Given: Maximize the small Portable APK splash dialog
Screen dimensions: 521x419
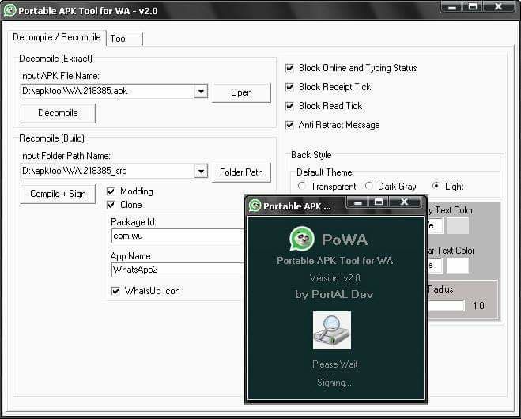Looking at the screenshot, I should (x=379, y=202).
